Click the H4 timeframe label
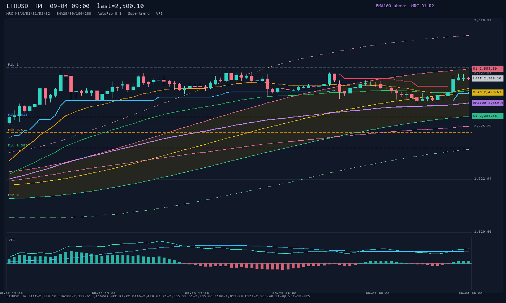Viewport: 506px width, 303px height. (39, 6)
